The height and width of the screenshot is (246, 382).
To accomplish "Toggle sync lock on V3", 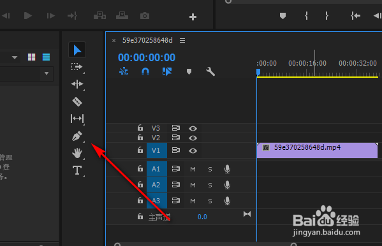I will coord(175,128).
